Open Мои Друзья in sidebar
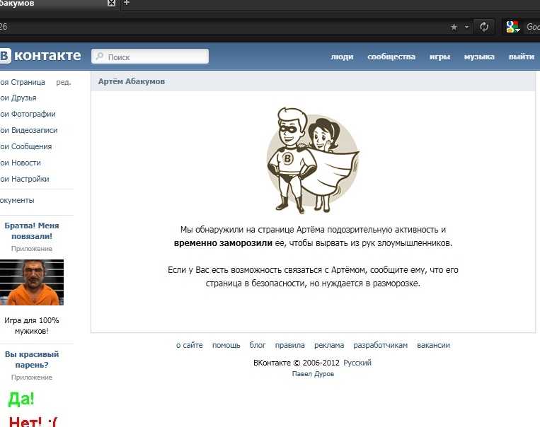The image size is (540, 427). coord(18,98)
